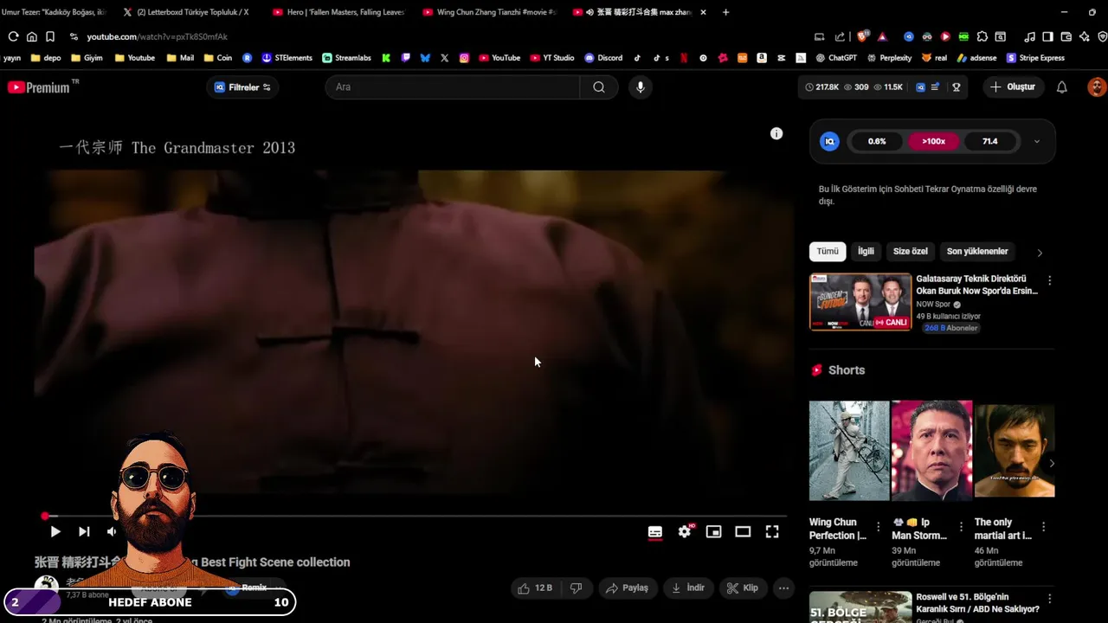The image size is (1108, 623).
Task: Open a new browser tab
Action: (725, 12)
